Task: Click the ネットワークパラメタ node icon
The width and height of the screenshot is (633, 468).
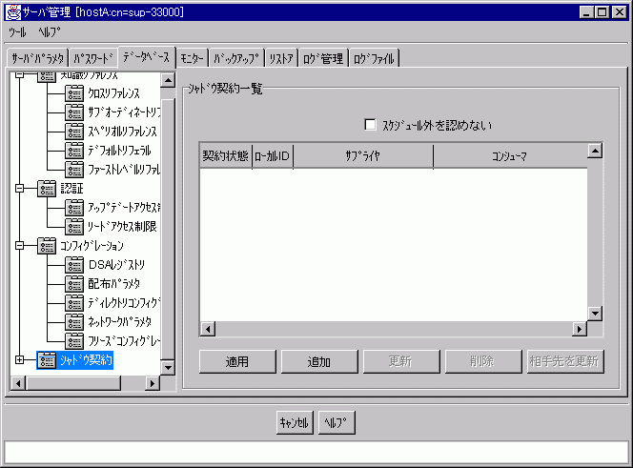Action: click(x=74, y=322)
